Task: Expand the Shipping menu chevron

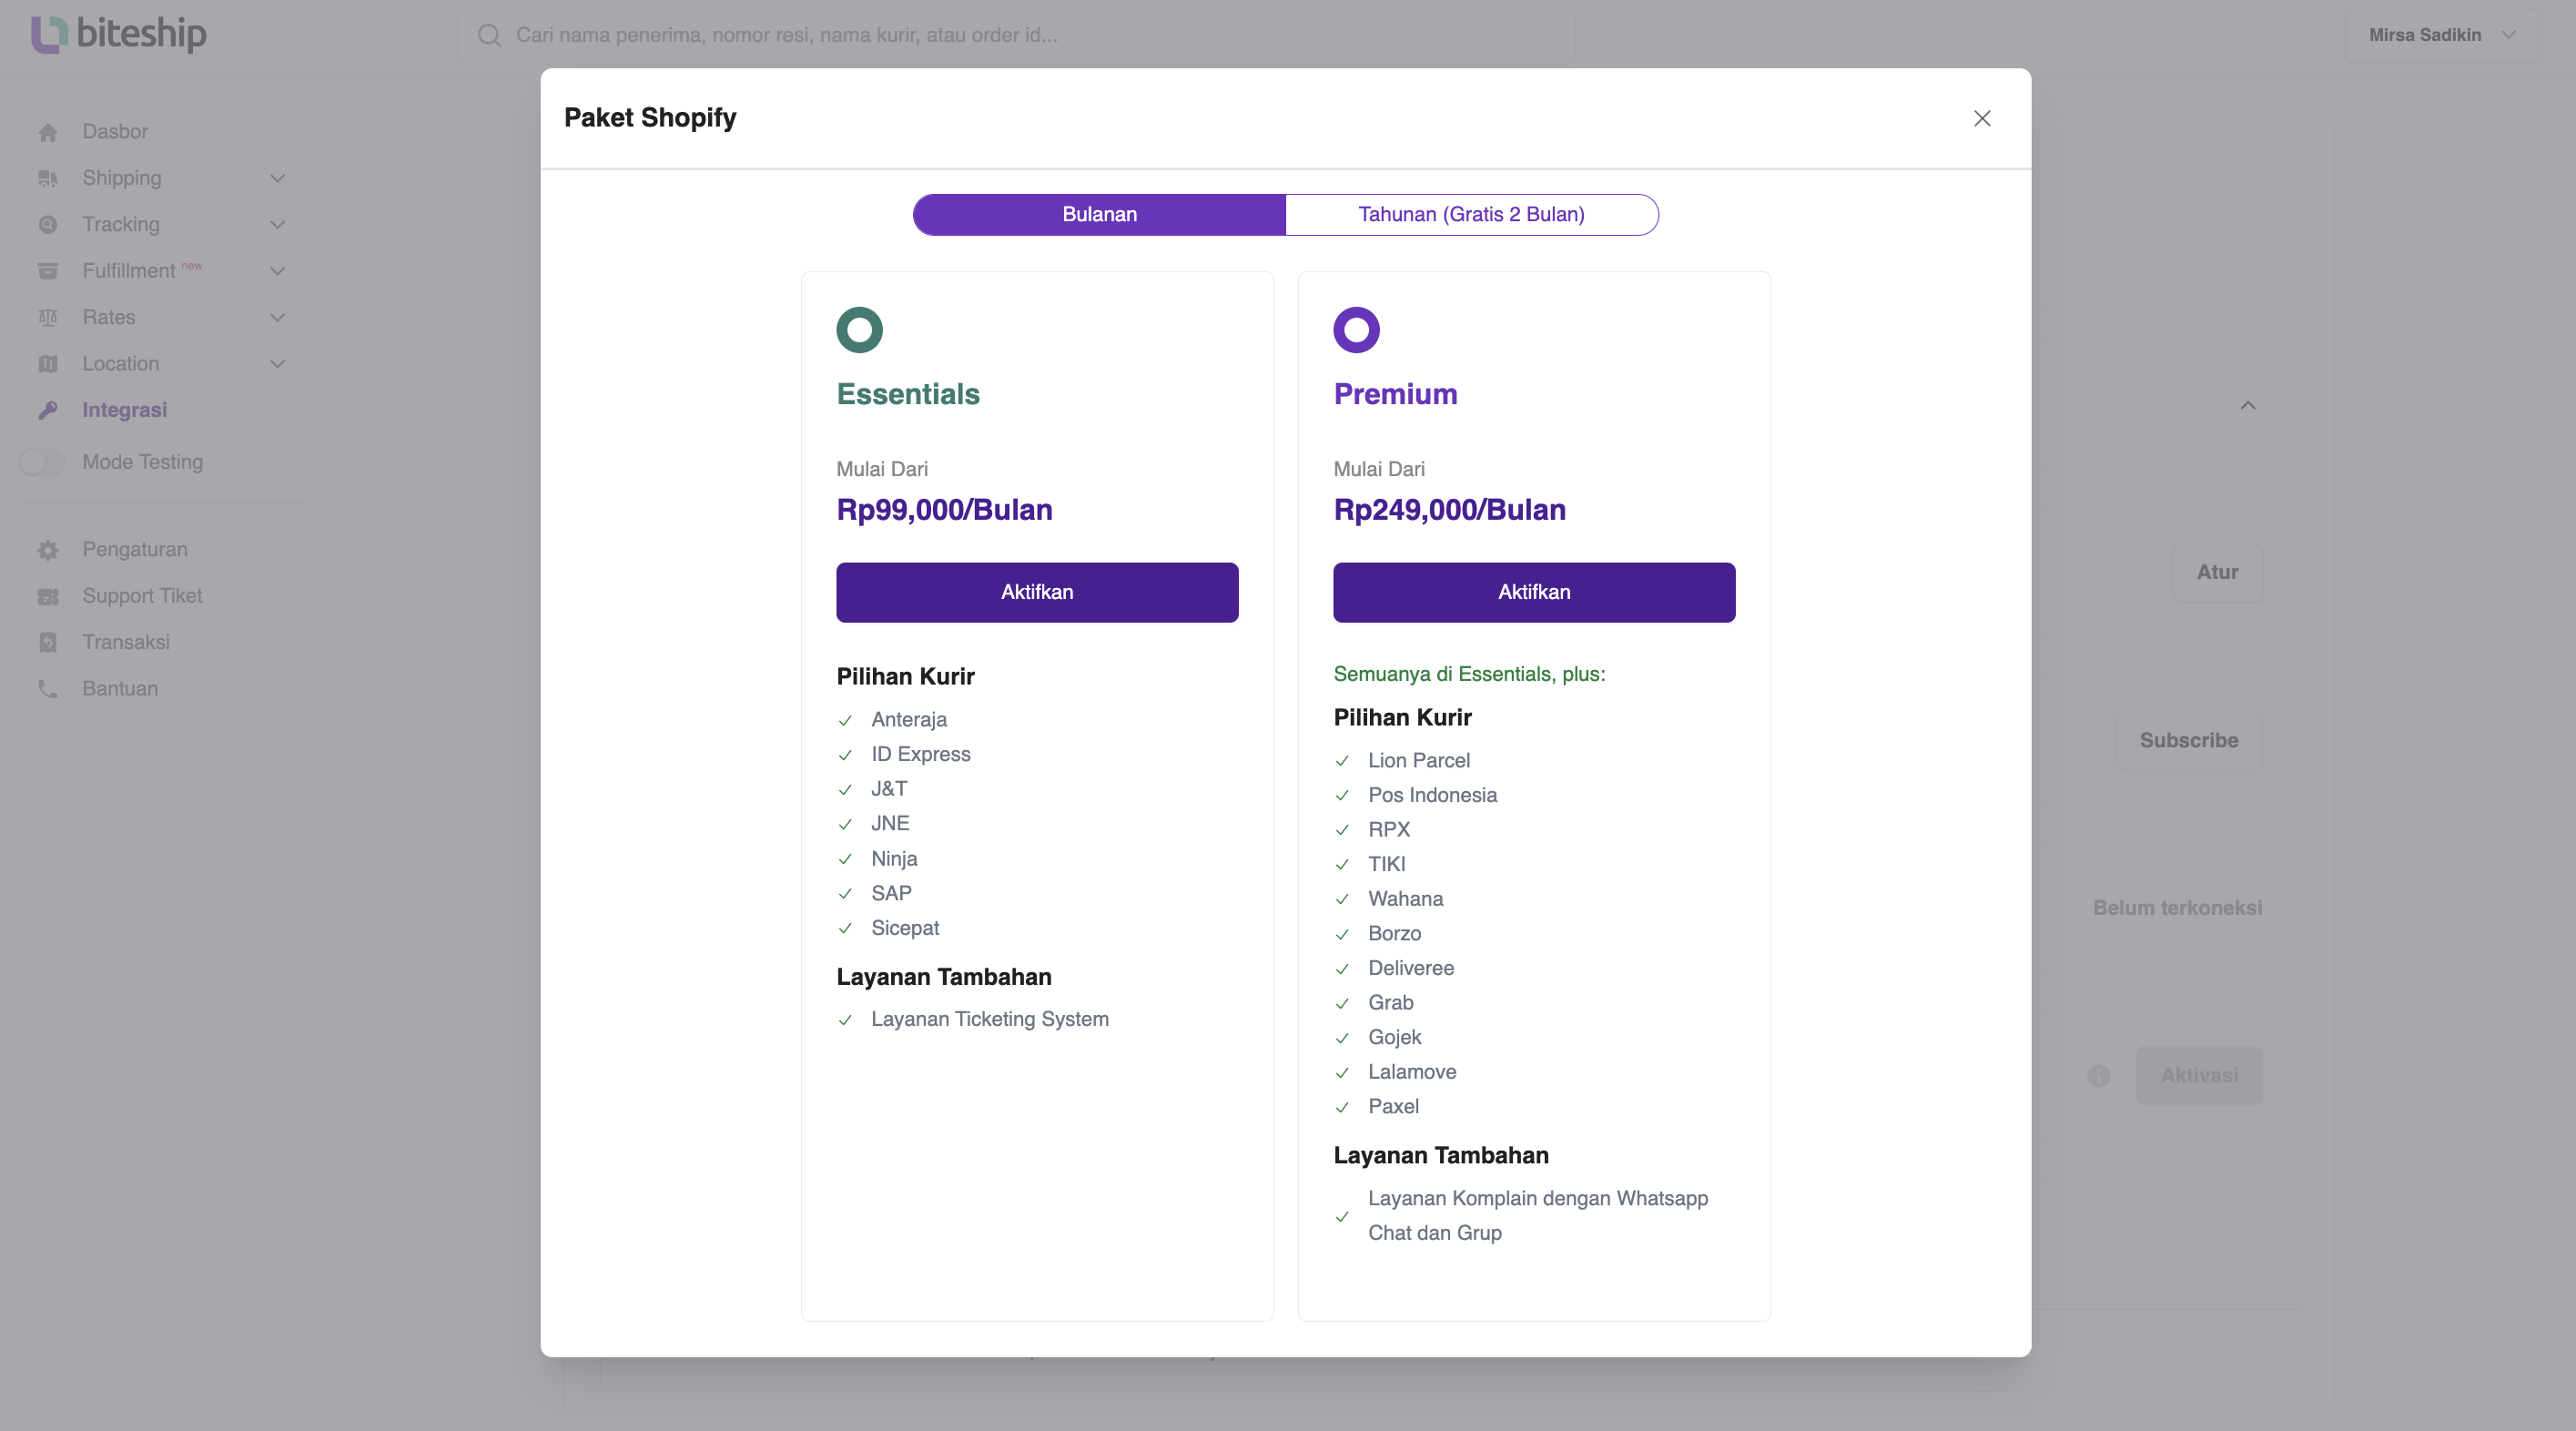Action: tap(278, 178)
